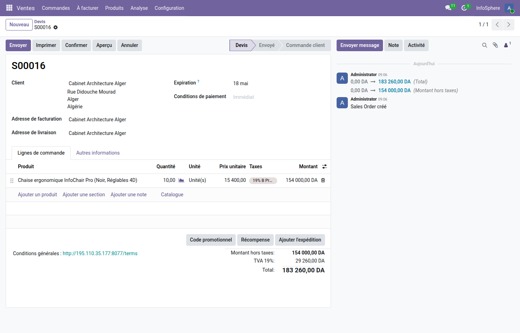Open the activities clock icon

point(464,8)
